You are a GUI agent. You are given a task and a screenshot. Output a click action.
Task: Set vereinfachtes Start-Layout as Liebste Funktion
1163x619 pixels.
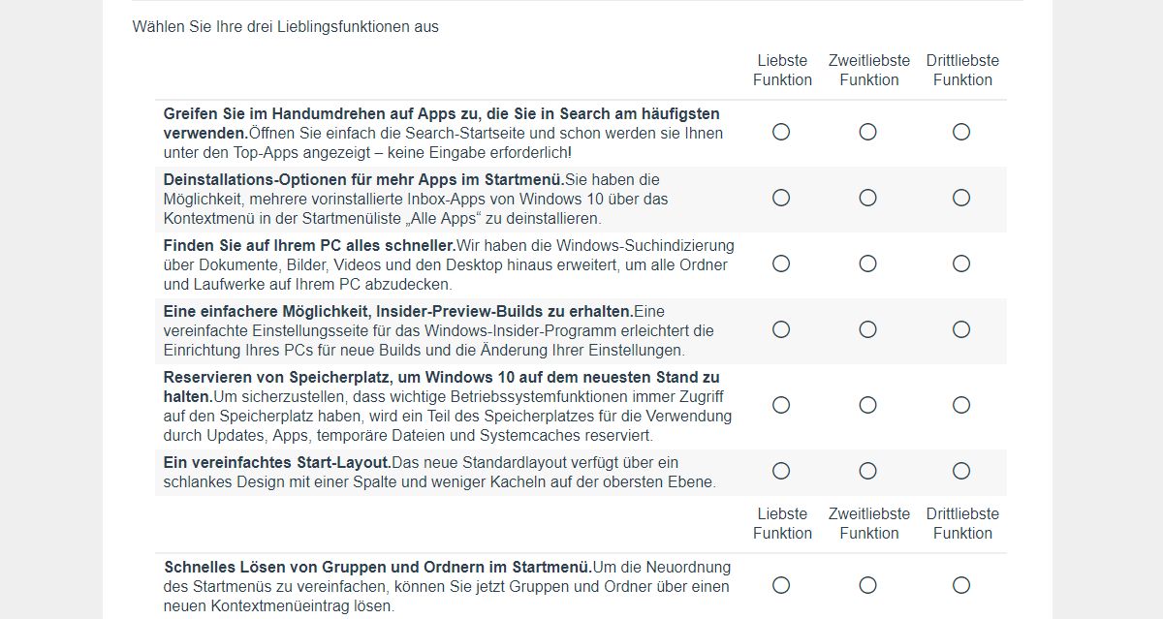pyautogui.click(x=781, y=471)
